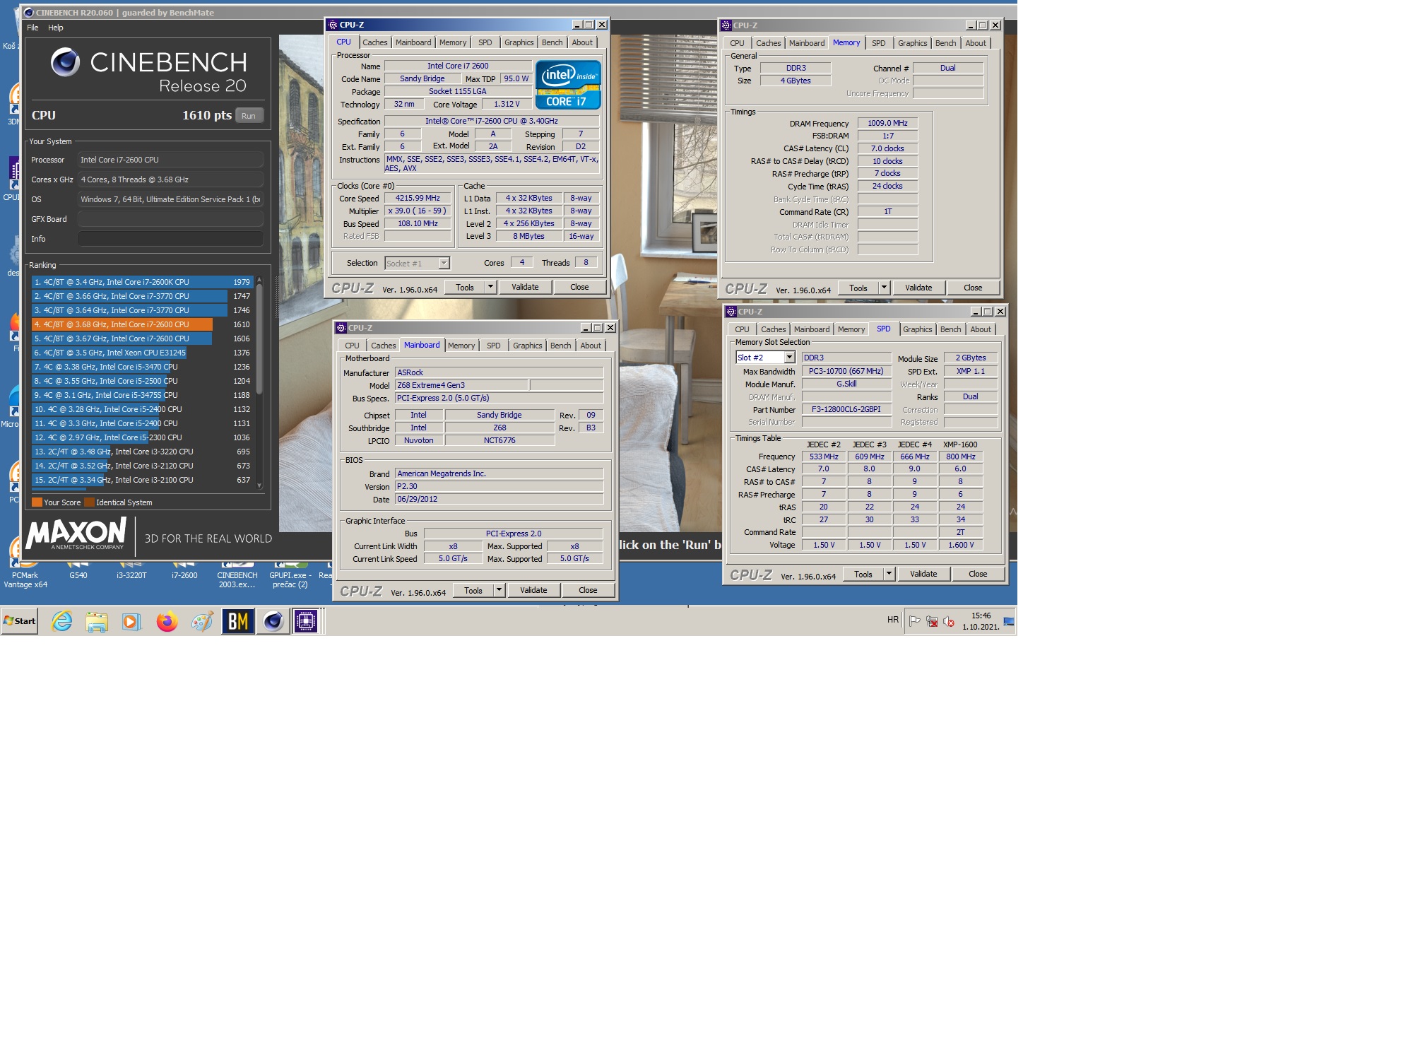Image resolution: width=1413 pixels, height=1060 pixels.
Task: Open Internet Explorer from the taskbar
Action: pyautogui.click(x=62, y=621)
